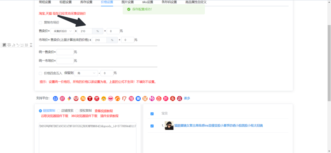The width and height of the screenshot is (331, 153).
Task: Click the page vertical scrollbar
Action: 329,63
